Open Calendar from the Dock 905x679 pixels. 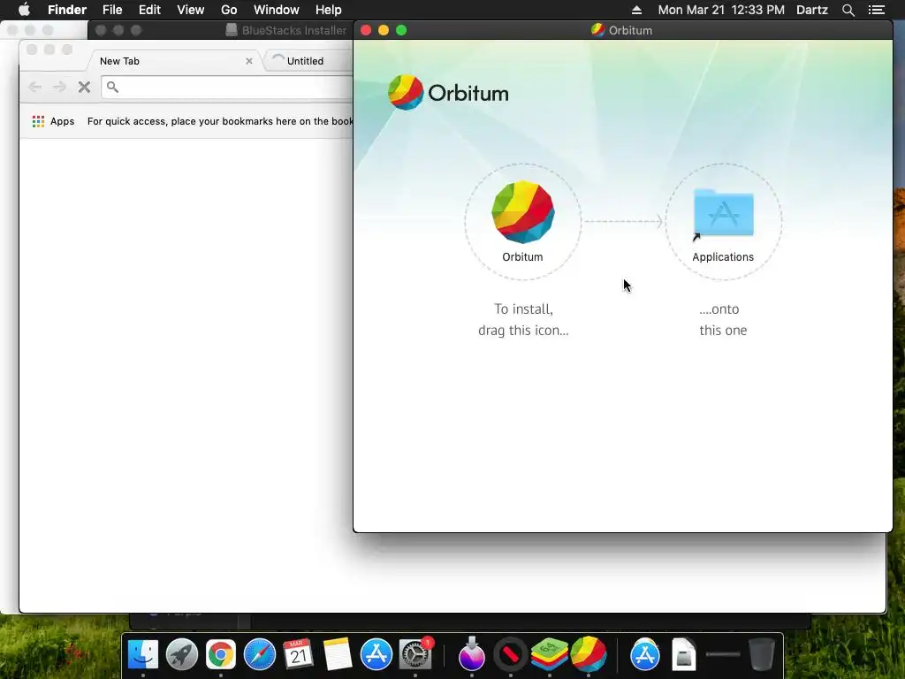(299, 655)
